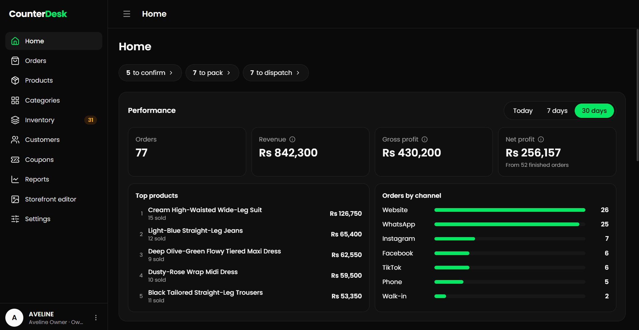The width and height of the screenshot is (639, 330).
Task: Click the Instagram channel progress bar
Action: pos(510,239)
